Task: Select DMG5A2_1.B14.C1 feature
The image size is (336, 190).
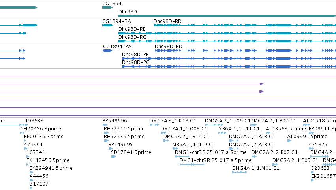Action: pyautogui.click(x=166, y=141)
